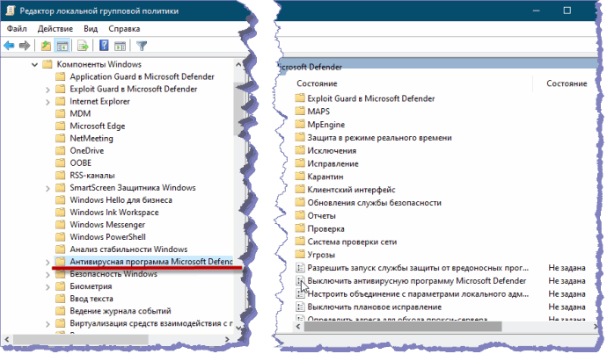
Task: Open the Клиентский интерфейс folder
Action: click(x=351, y=190)
